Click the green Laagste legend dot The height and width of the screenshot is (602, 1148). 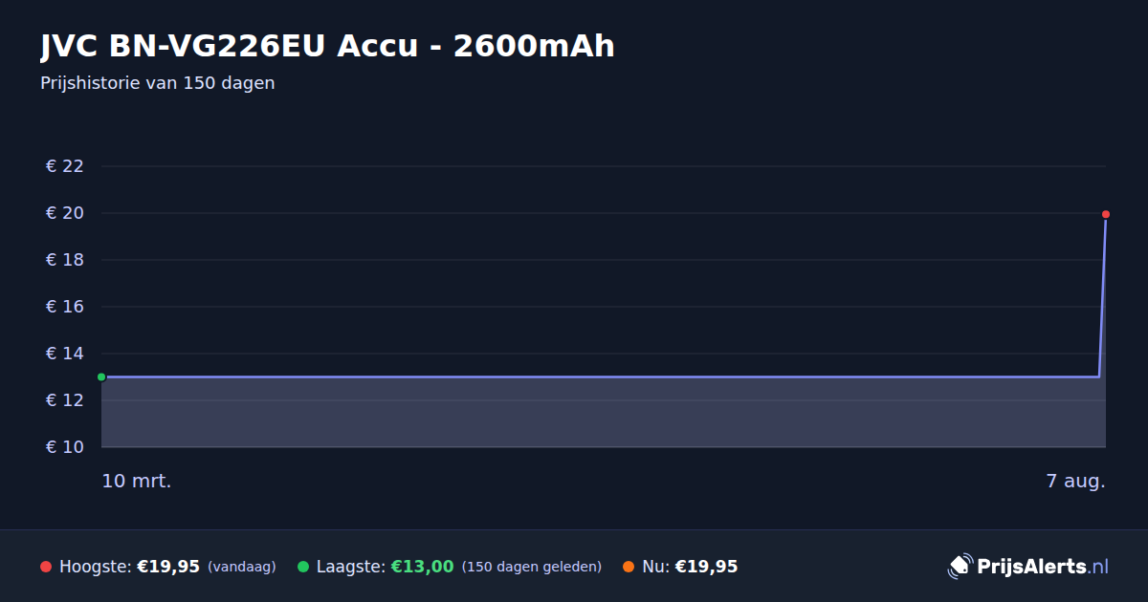tap(303, 567)
